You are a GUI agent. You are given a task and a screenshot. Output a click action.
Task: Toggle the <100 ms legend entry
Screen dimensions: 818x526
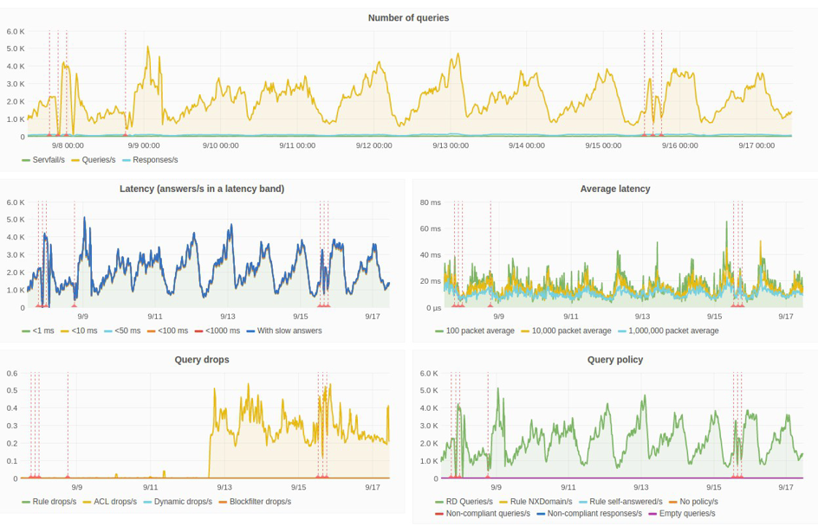172,330
